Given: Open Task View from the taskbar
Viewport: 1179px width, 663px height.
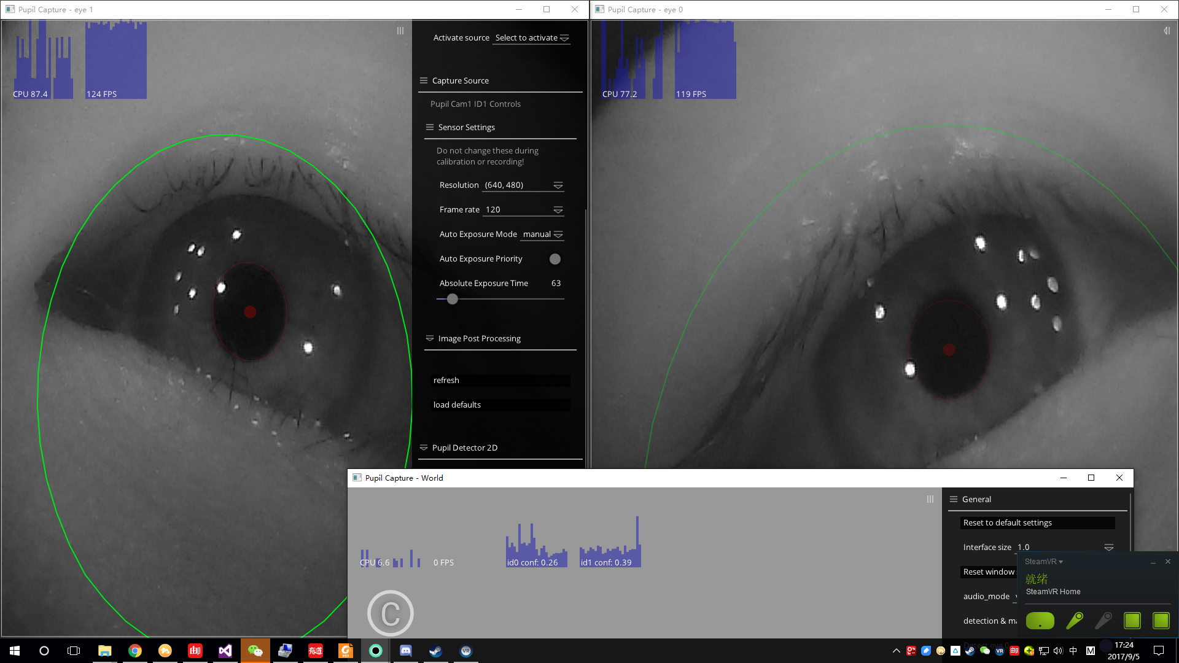Looking at the screenshot, I should pos(74,651).
